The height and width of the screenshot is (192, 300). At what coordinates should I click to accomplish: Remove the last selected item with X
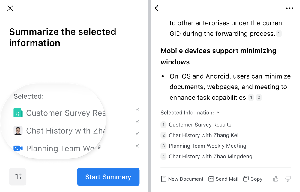(137, 146)
